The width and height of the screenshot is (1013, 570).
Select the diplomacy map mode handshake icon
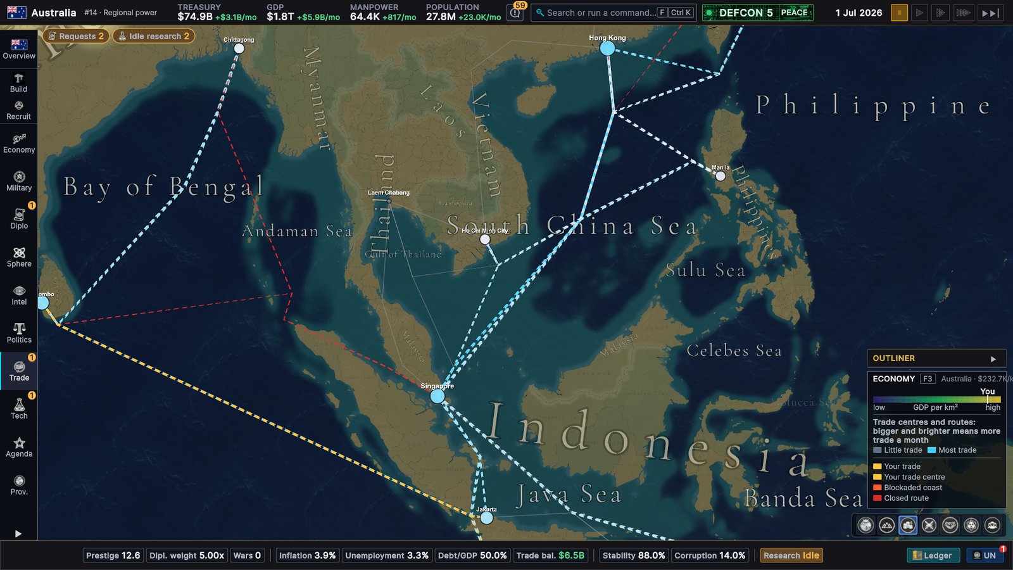tap(950, 525)
